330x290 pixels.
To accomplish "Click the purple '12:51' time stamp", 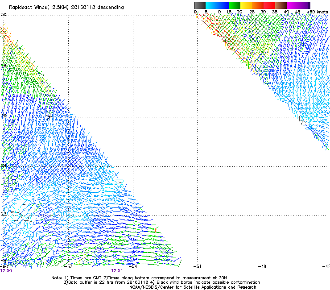I will click(117, 271).
